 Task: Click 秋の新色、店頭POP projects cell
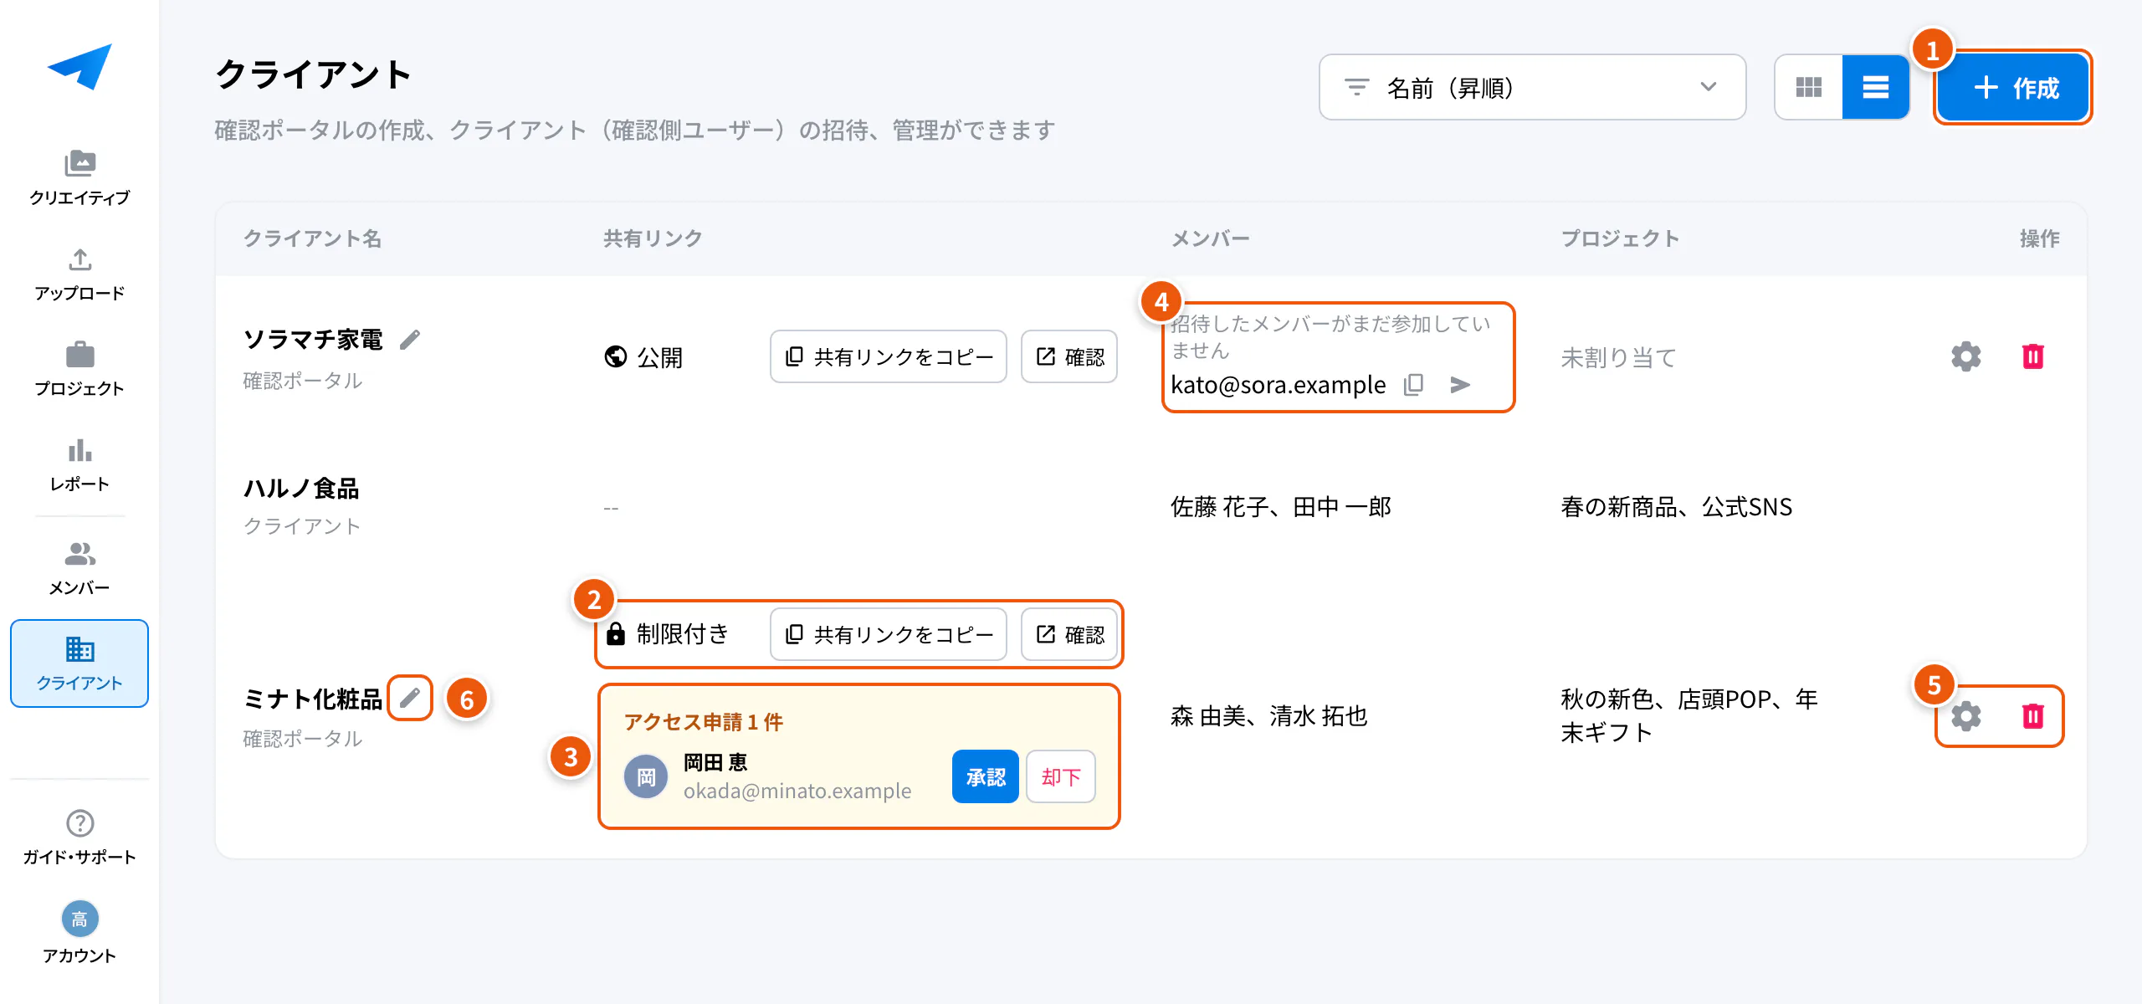point(1689,716)
